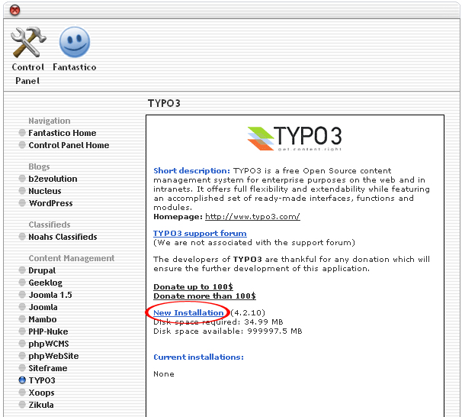Image resolution: width=462 pixels, height=417 pixels.
Task: Select TYPO3 in the sidebar
Action: click(42, 380)
